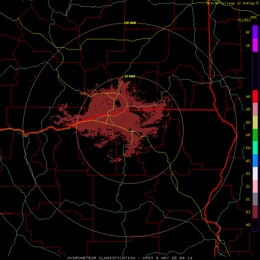Click the NEXLAB-College of DuPage credit text
Viewport: 260px width, 260px height.
pyautogui.click(x=231, y=3)
